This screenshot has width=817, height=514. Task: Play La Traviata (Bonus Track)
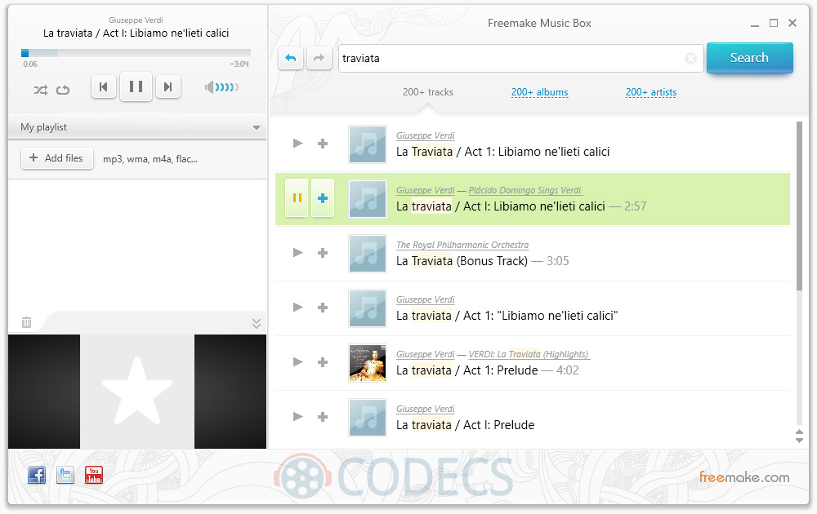coord(297,252)
